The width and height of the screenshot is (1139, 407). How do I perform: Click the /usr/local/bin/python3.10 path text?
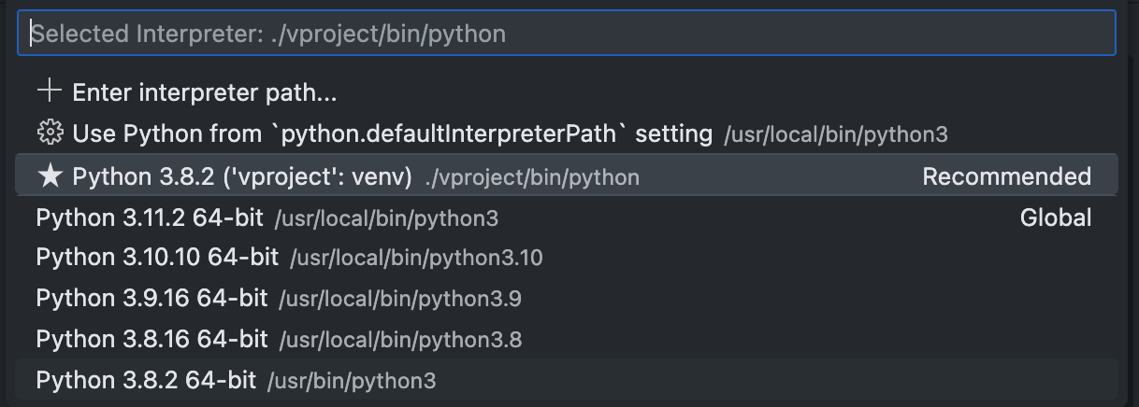point(416,259)
